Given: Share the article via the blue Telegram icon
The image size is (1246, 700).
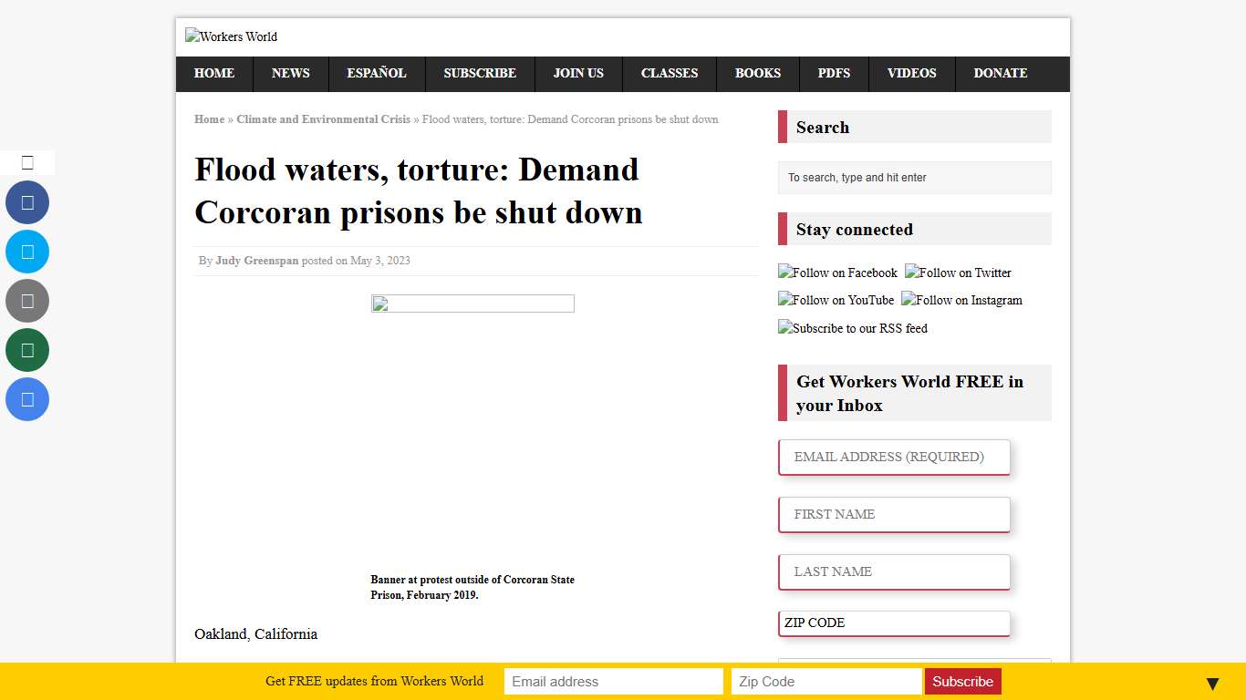Looking at the screenshot, I should click(27, 399).
